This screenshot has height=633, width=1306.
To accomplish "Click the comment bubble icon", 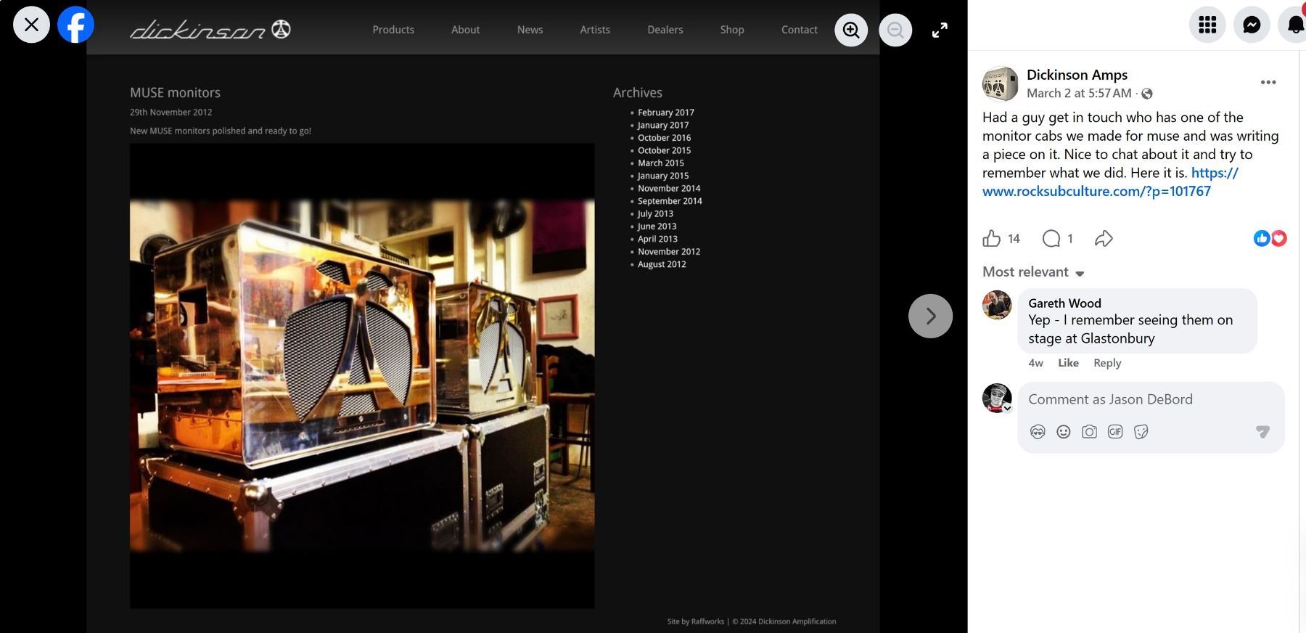I will (1051, 239).
